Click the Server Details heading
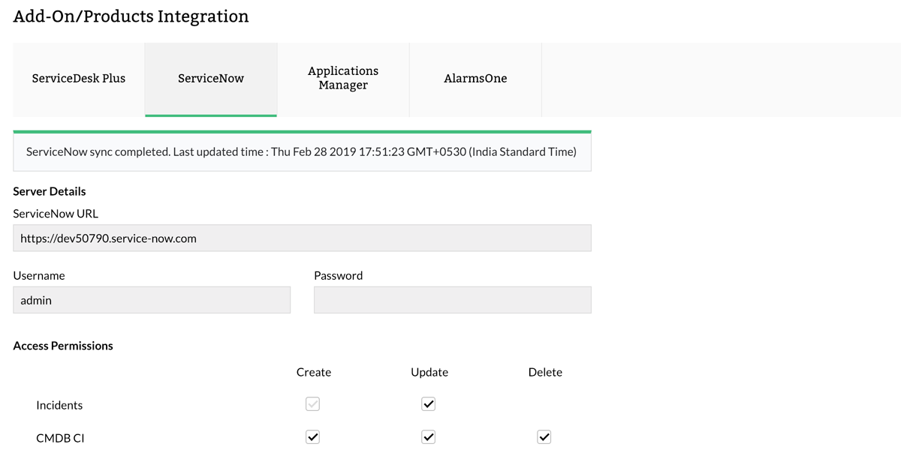 pos(50,191)
